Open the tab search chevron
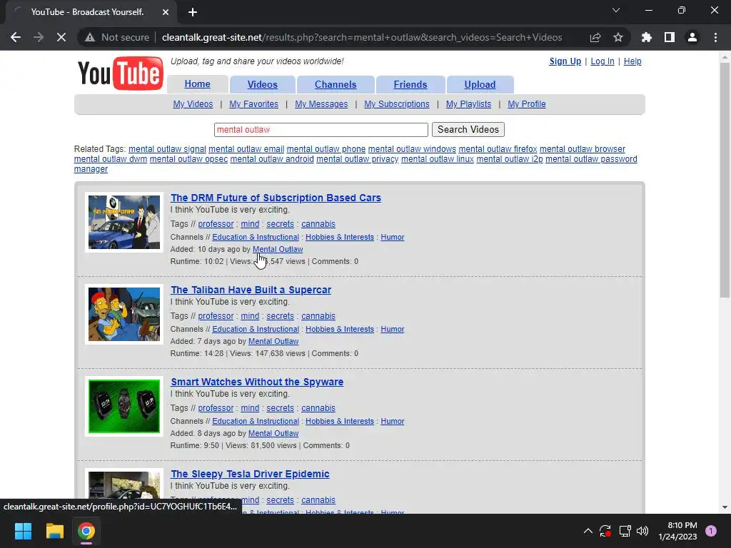The image size is (731, 548). click(616, 10)
